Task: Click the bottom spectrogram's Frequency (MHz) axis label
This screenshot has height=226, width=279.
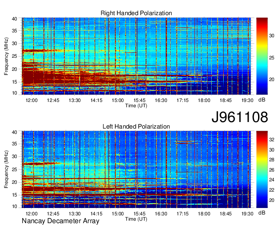Action: (x=6, y=169)
